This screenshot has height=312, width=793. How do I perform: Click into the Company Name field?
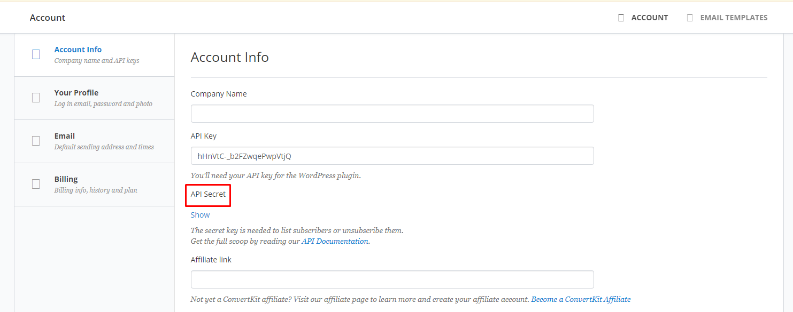click(392, 114)
